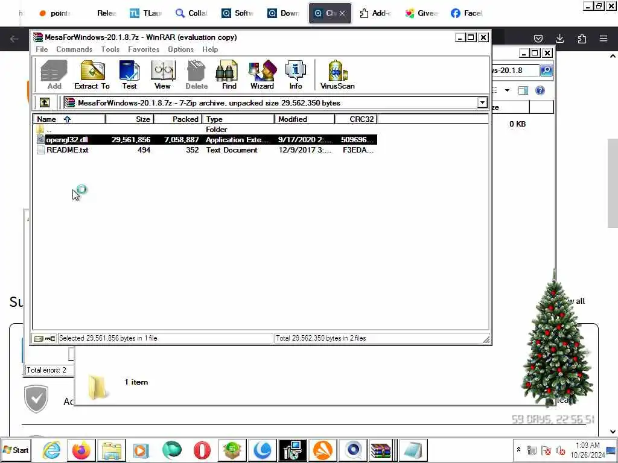The width and height of the screenshot is (618, 463).
Task: Click the Add toolbar icon in WinRAR
Action: click(54, 75)
